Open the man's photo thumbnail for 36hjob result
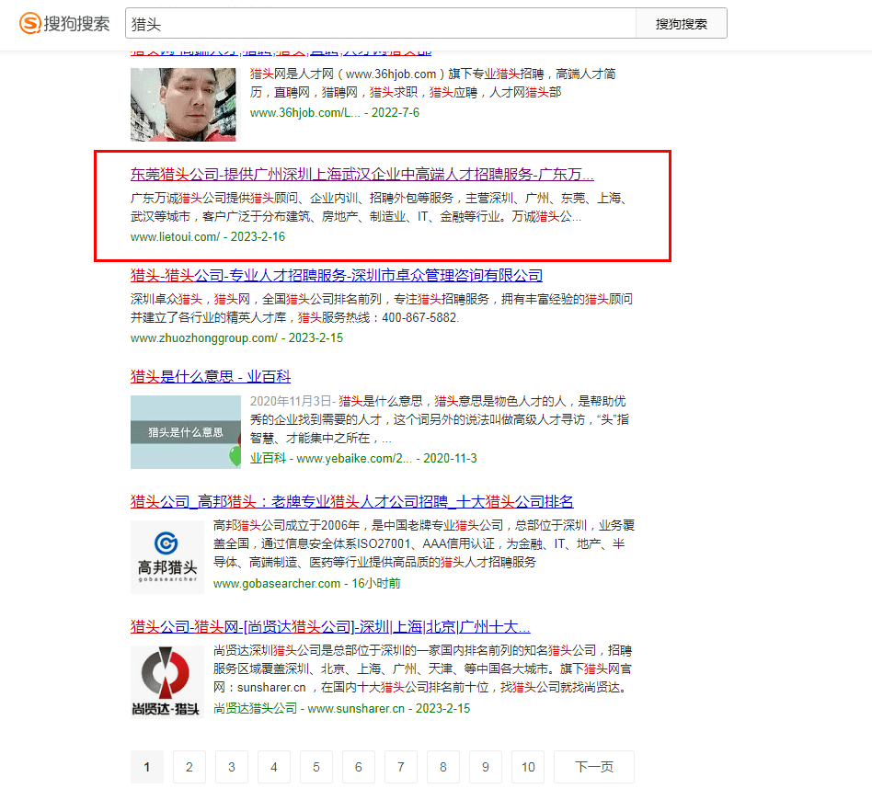This screenshot has width=872, height=800. point(182,104)
